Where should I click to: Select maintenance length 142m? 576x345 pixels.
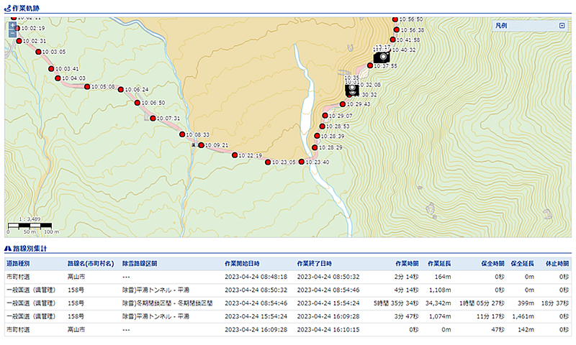(x=526, y=330)
